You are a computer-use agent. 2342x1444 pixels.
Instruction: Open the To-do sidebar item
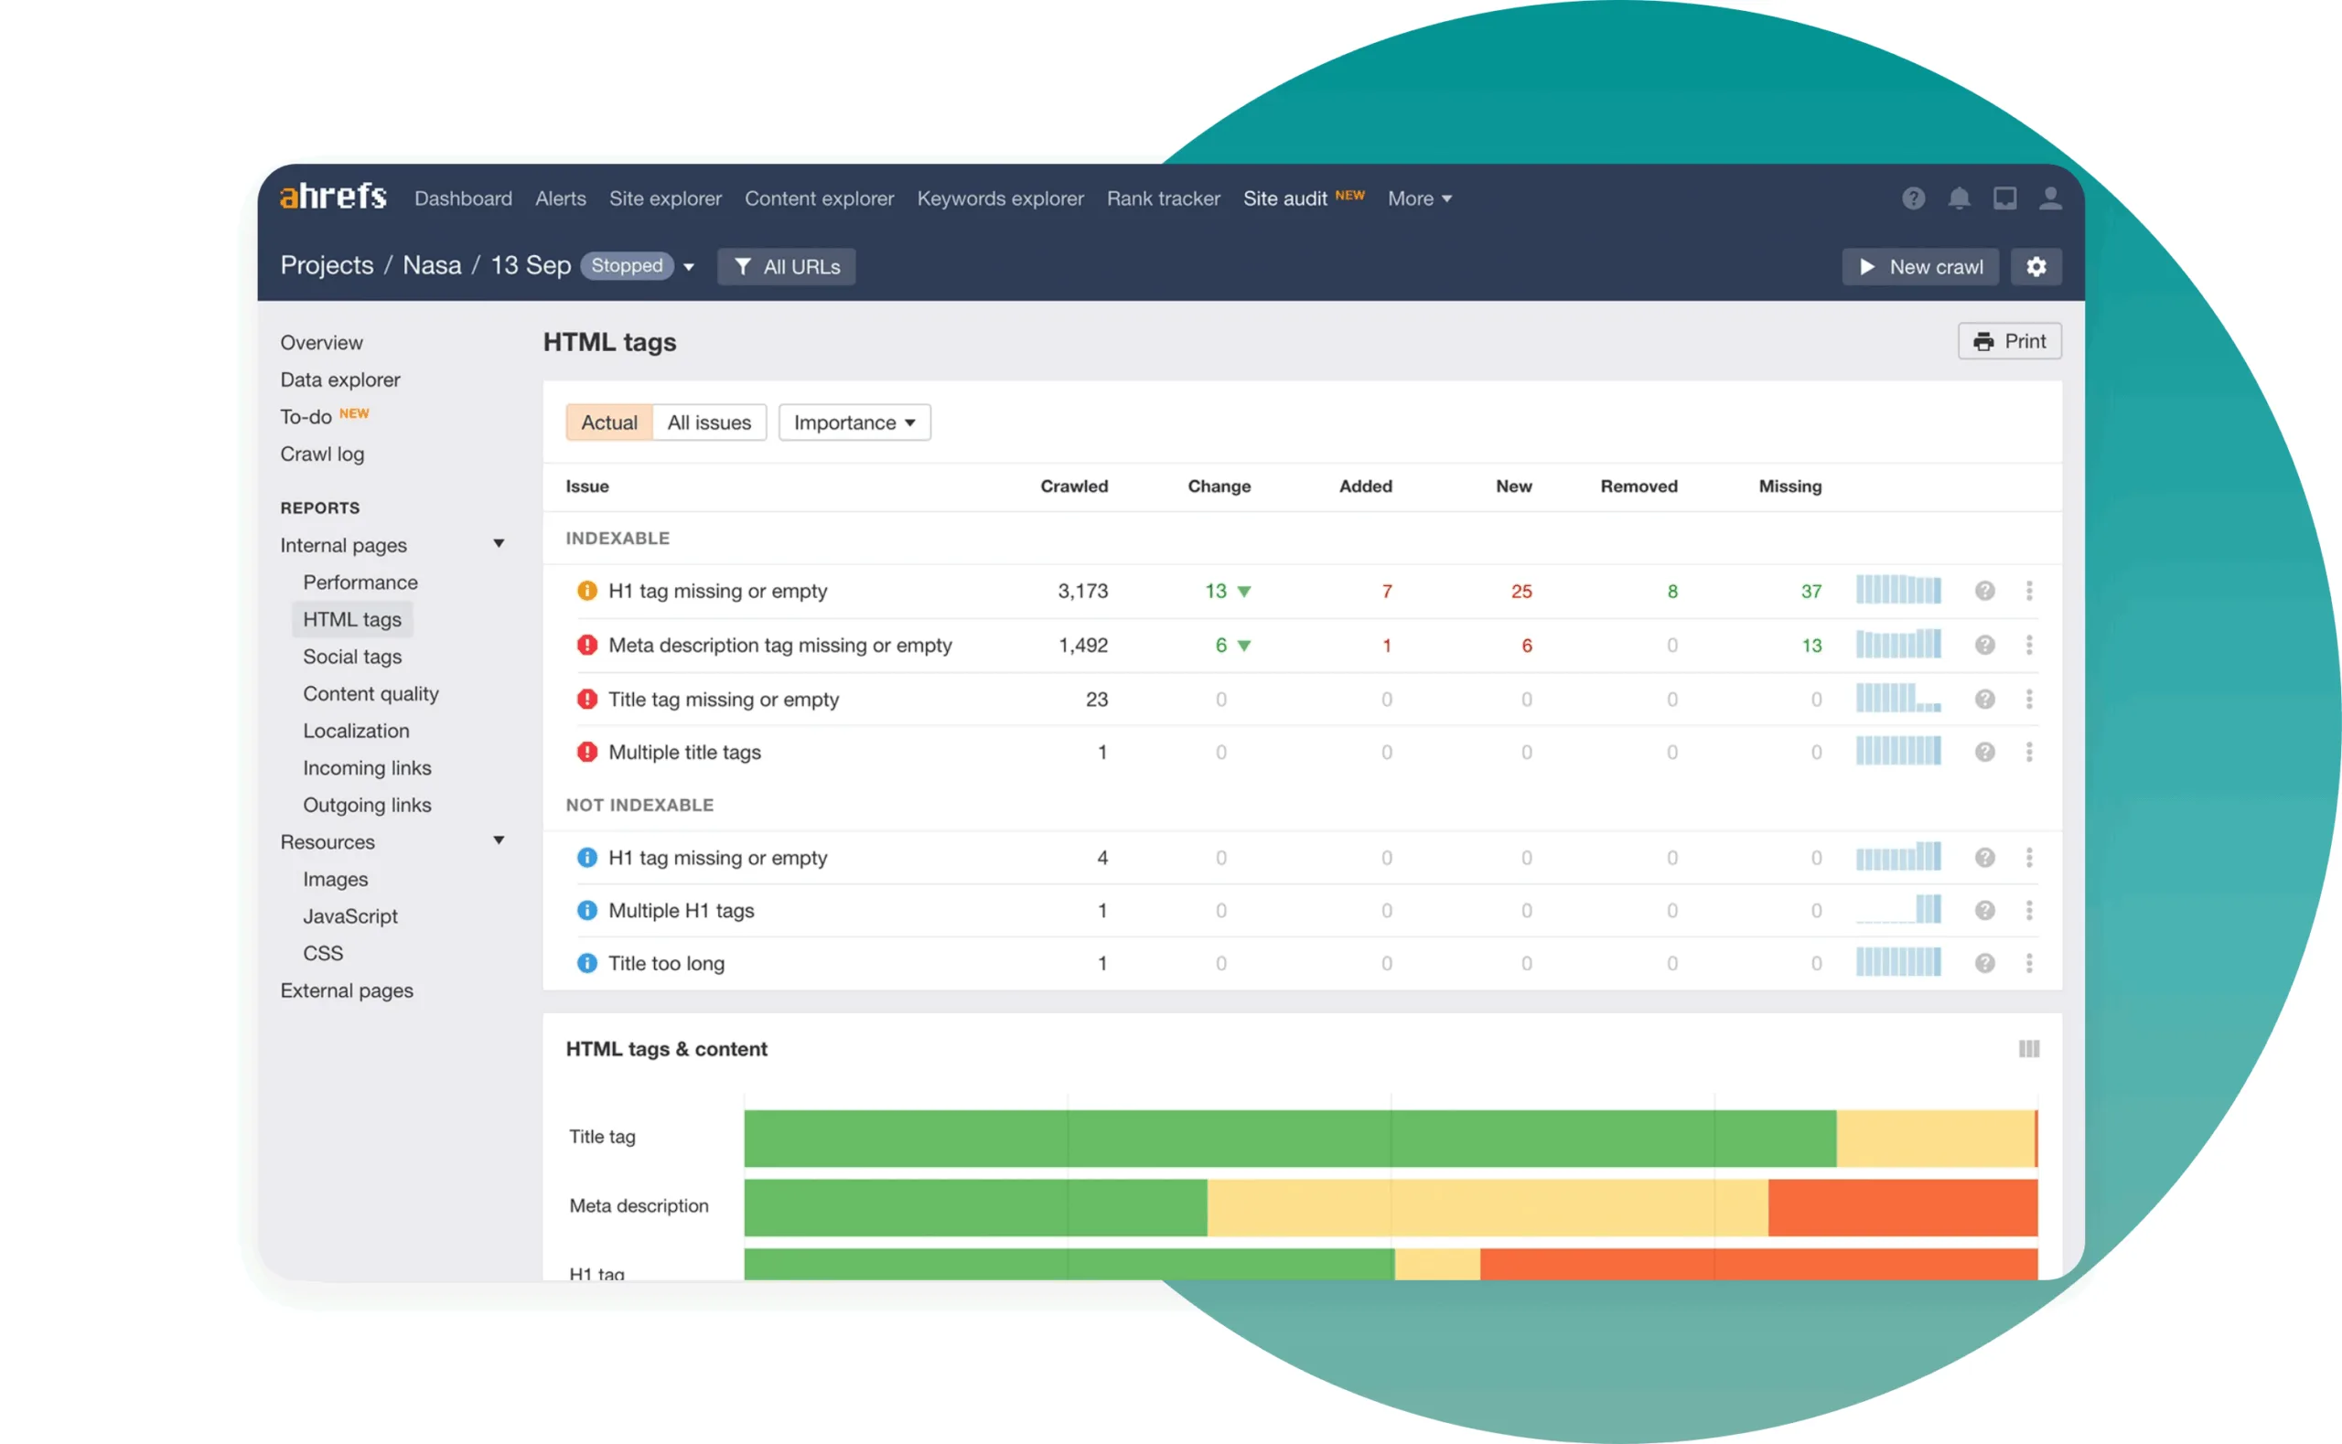[306, 417]
